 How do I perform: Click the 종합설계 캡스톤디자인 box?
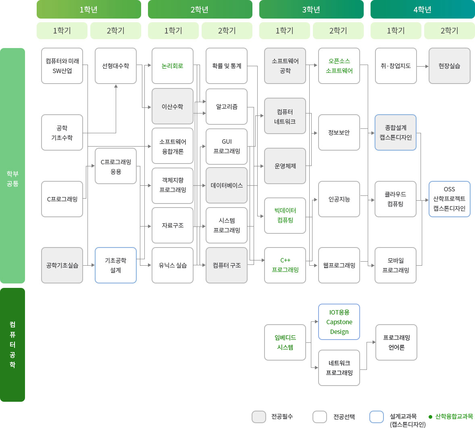396,132
